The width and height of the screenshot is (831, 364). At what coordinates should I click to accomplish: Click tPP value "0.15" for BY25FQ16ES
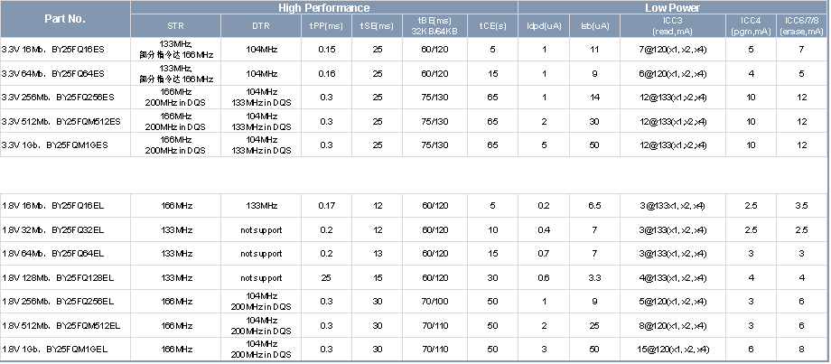(326, 50)
